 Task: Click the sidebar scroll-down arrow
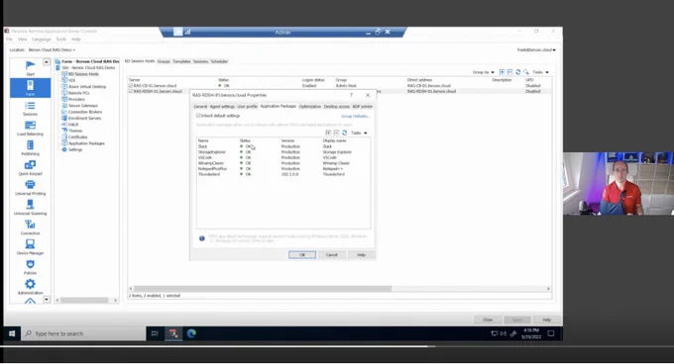click(x=47, y=300)
